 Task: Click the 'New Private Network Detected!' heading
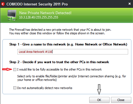click(45, 13)
